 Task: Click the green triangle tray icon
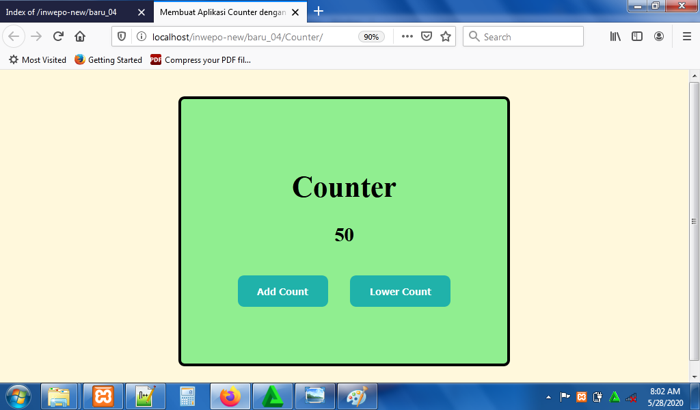[x=615, y=396]
